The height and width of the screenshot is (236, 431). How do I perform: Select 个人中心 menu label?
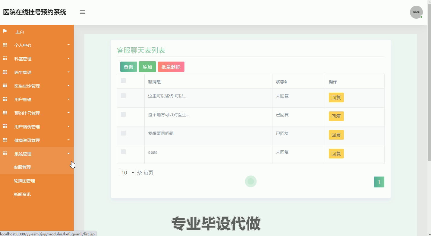pyautogui.click(x=23, y=45)
